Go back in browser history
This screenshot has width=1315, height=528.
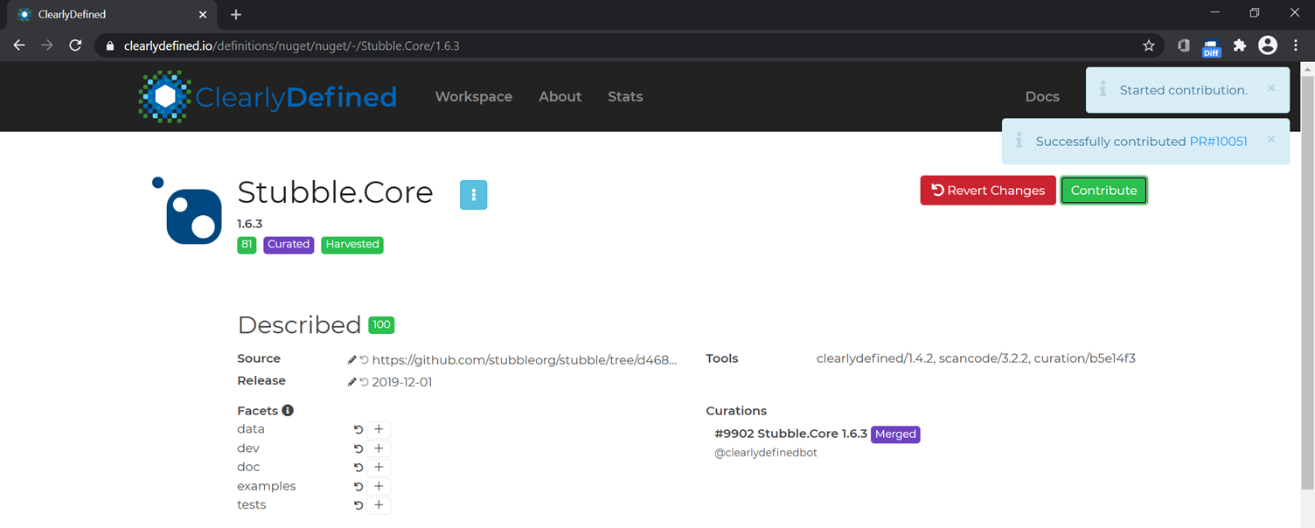[x=19, y=45]
